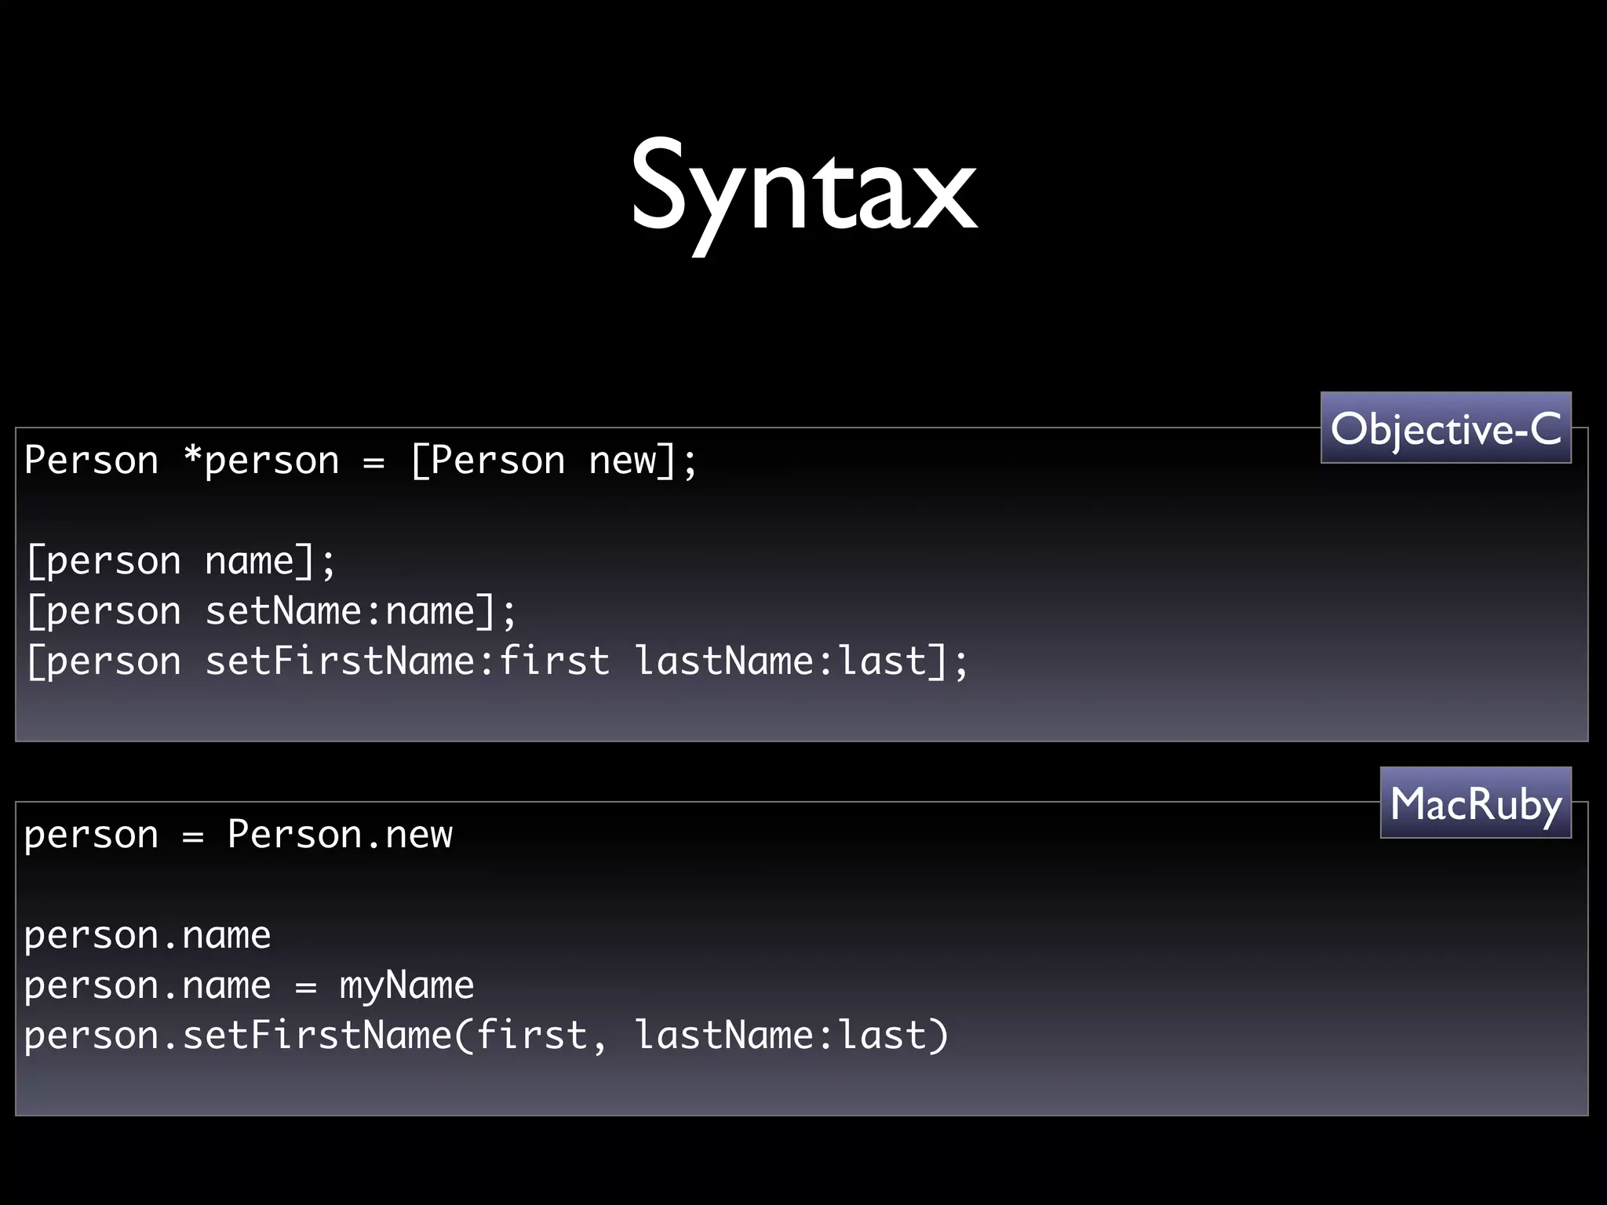The width and height of the screenshot is (1607, 1205).
Task: Select line 'Person *person = [Person new];'
Action: 360,461
